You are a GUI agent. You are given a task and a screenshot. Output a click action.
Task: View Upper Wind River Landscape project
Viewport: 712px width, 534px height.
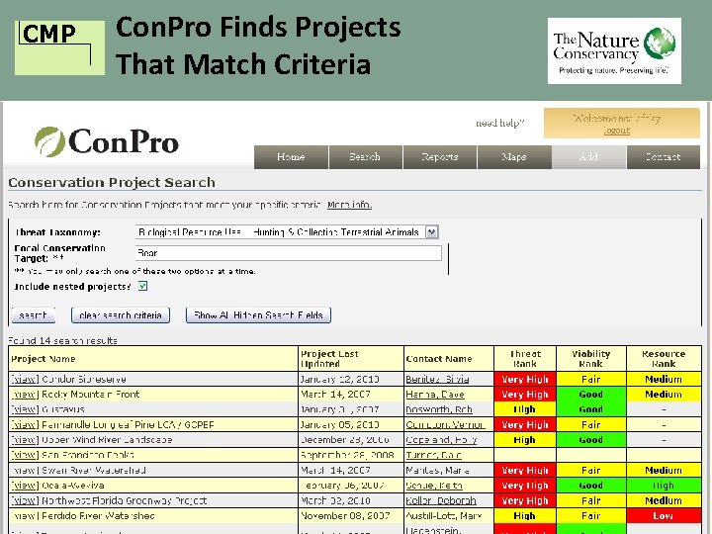[x=25, y=439]
